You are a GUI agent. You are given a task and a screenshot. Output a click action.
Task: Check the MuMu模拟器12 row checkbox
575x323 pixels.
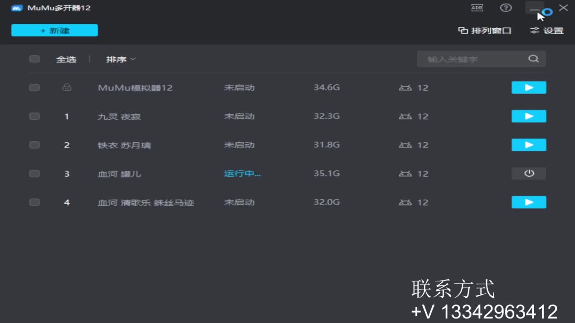[34, 87]
